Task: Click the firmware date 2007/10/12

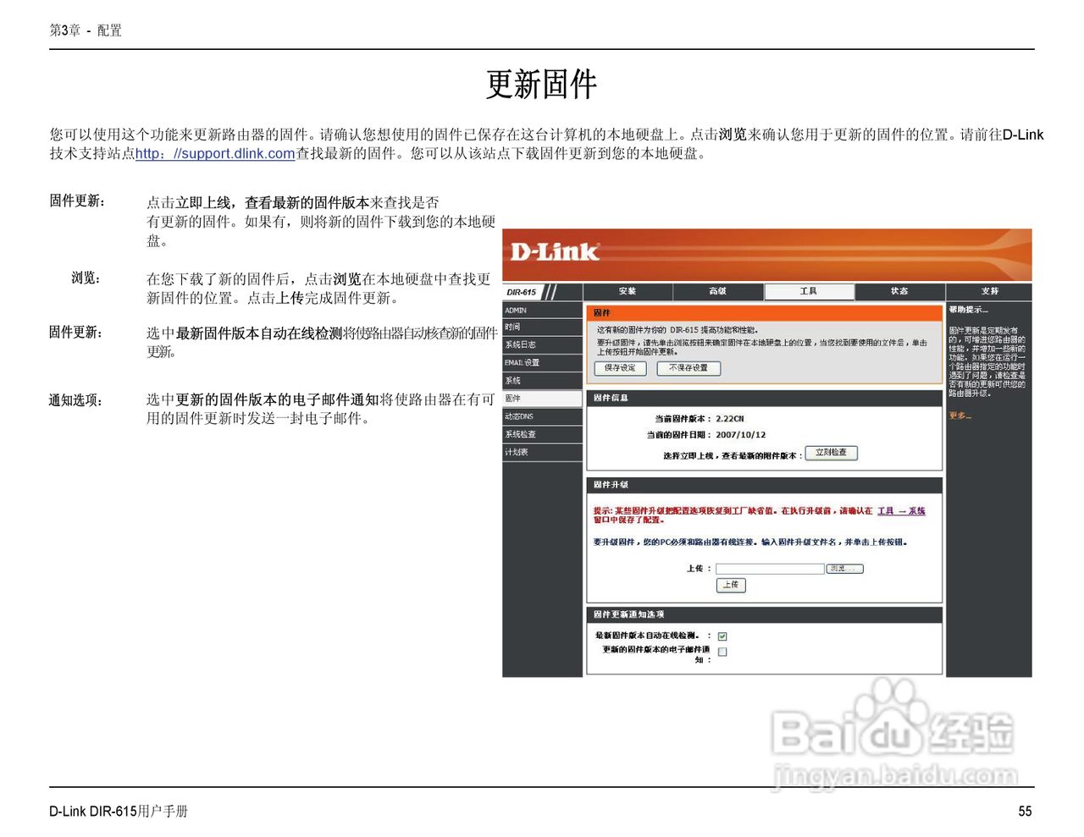Action: pos(740,435)
